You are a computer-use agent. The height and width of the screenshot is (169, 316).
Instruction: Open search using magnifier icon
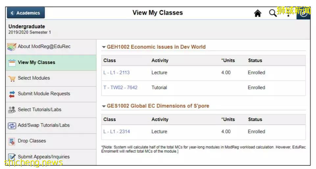coord(273,13)
